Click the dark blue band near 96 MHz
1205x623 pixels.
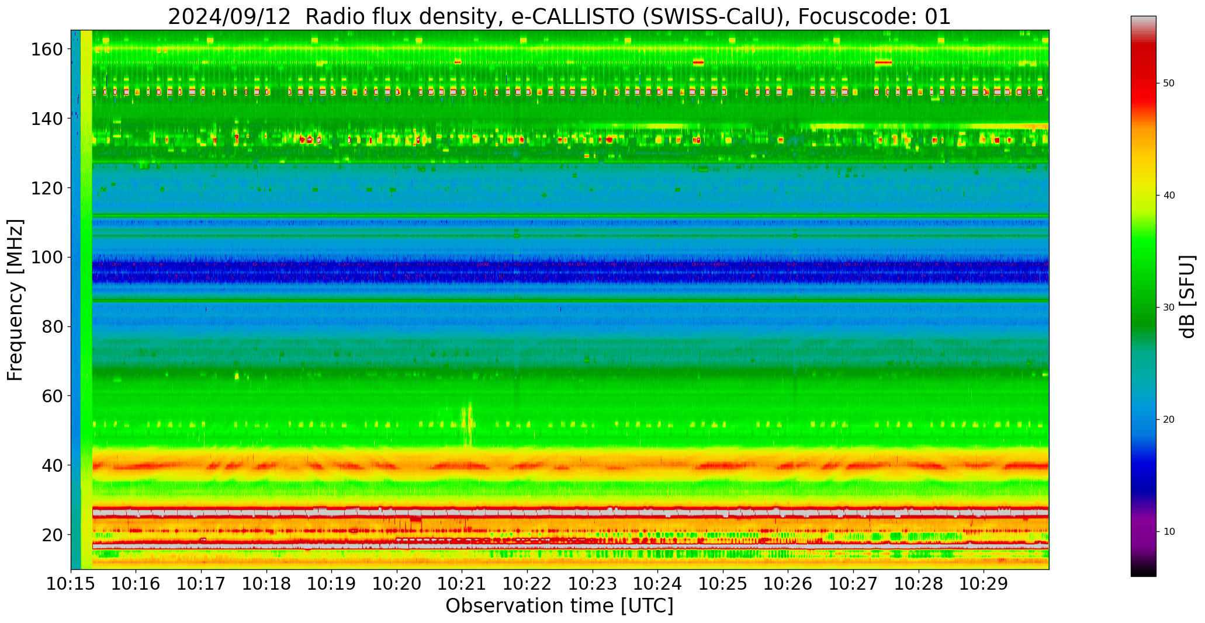click(570, 272)
